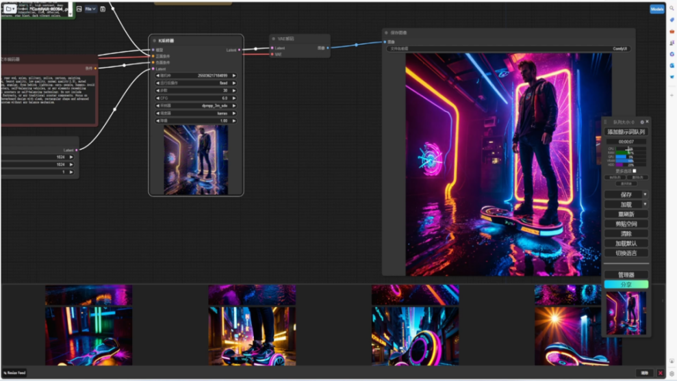Open the 'fixed' control-after-generate dropdown
Viewport: 677px width, 381px height.
196,83
